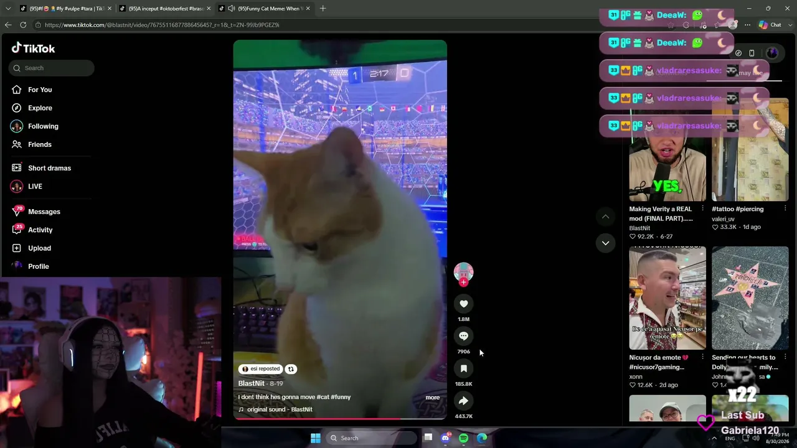Open the Explore page

40,108
